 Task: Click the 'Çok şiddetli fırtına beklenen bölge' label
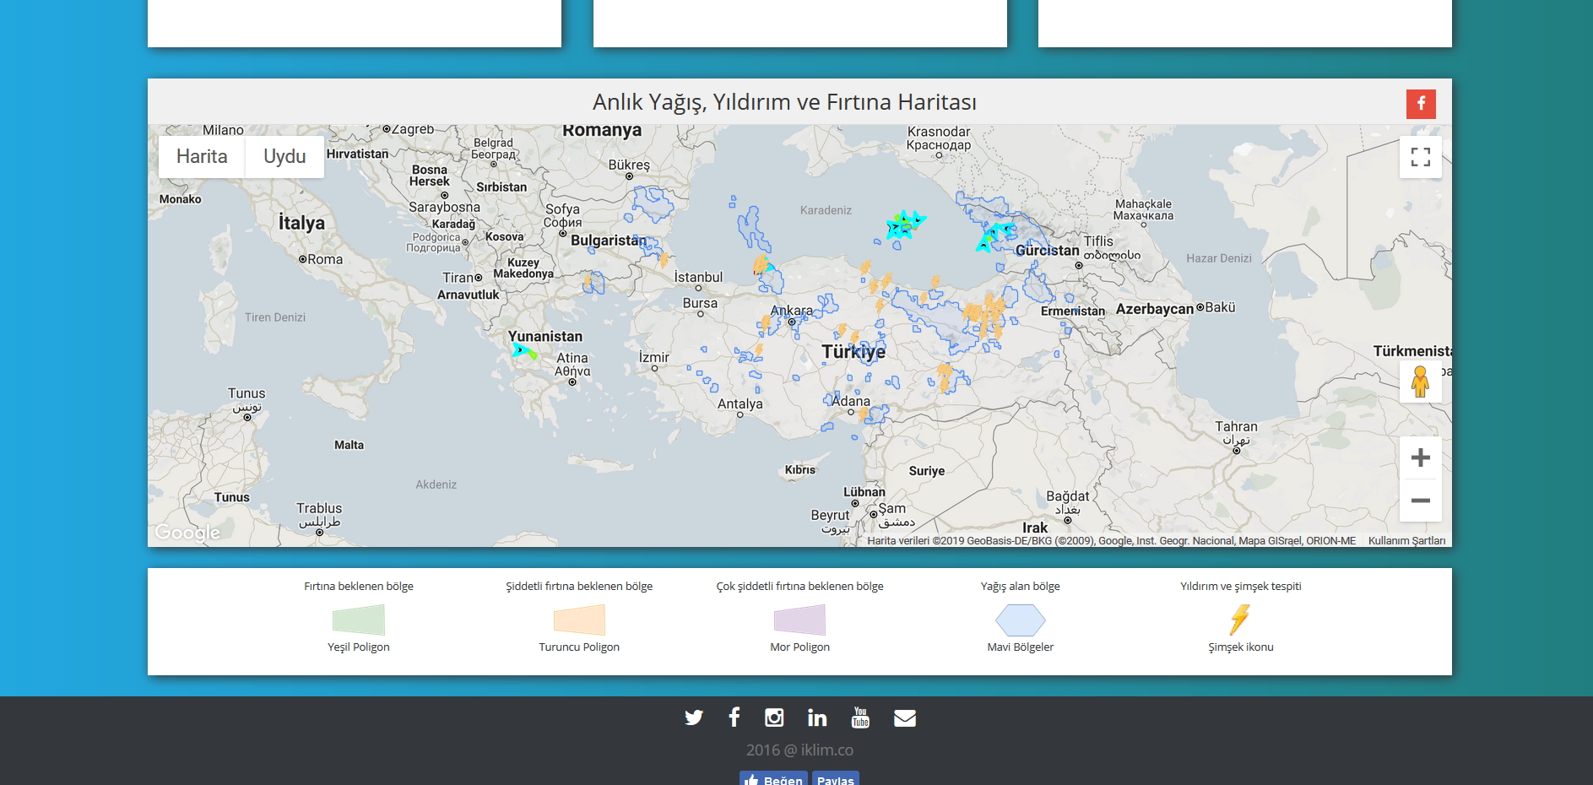click(799, 587)
